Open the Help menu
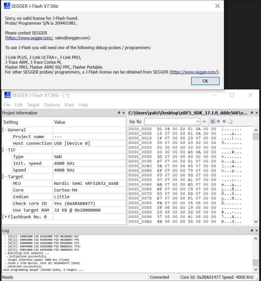Screen dimensions: 261x281 pyautogui.click(x=83, y=105)
